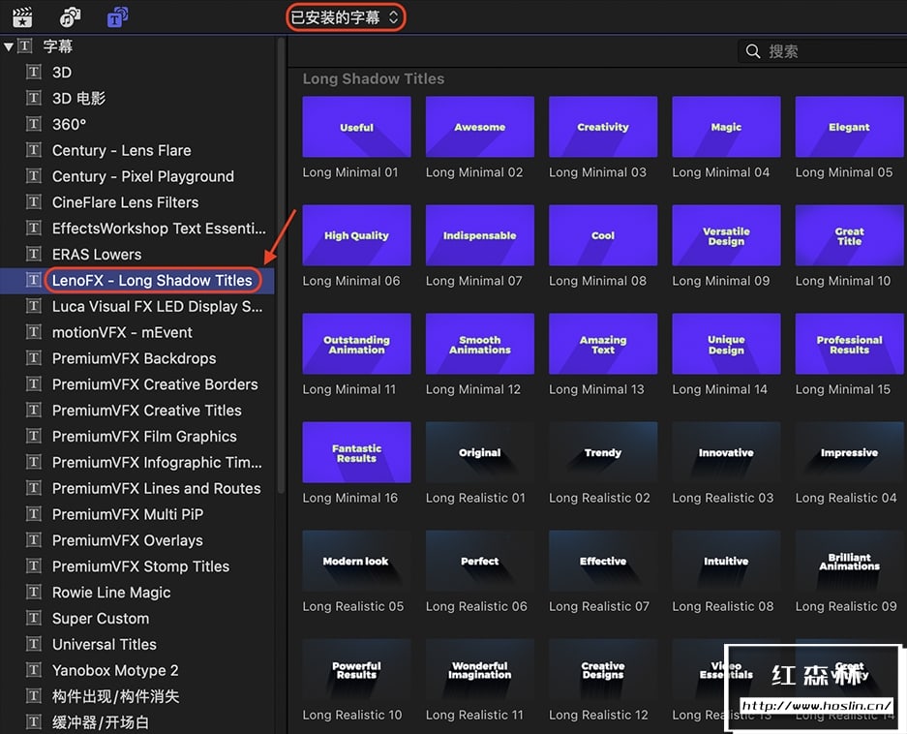This screenshot has width=907, height=734.
Task: Select Long Realistic 03 Innovative thumbnail
Action: pyautogui.click(x=726, y=452)
